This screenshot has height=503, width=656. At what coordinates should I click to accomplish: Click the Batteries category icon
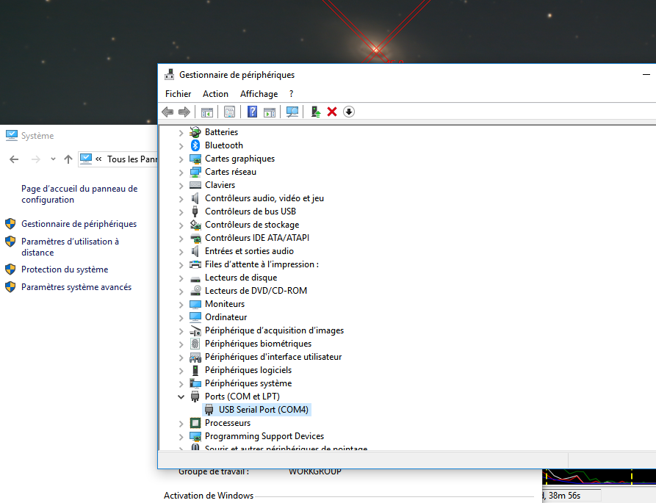point(195,132)
